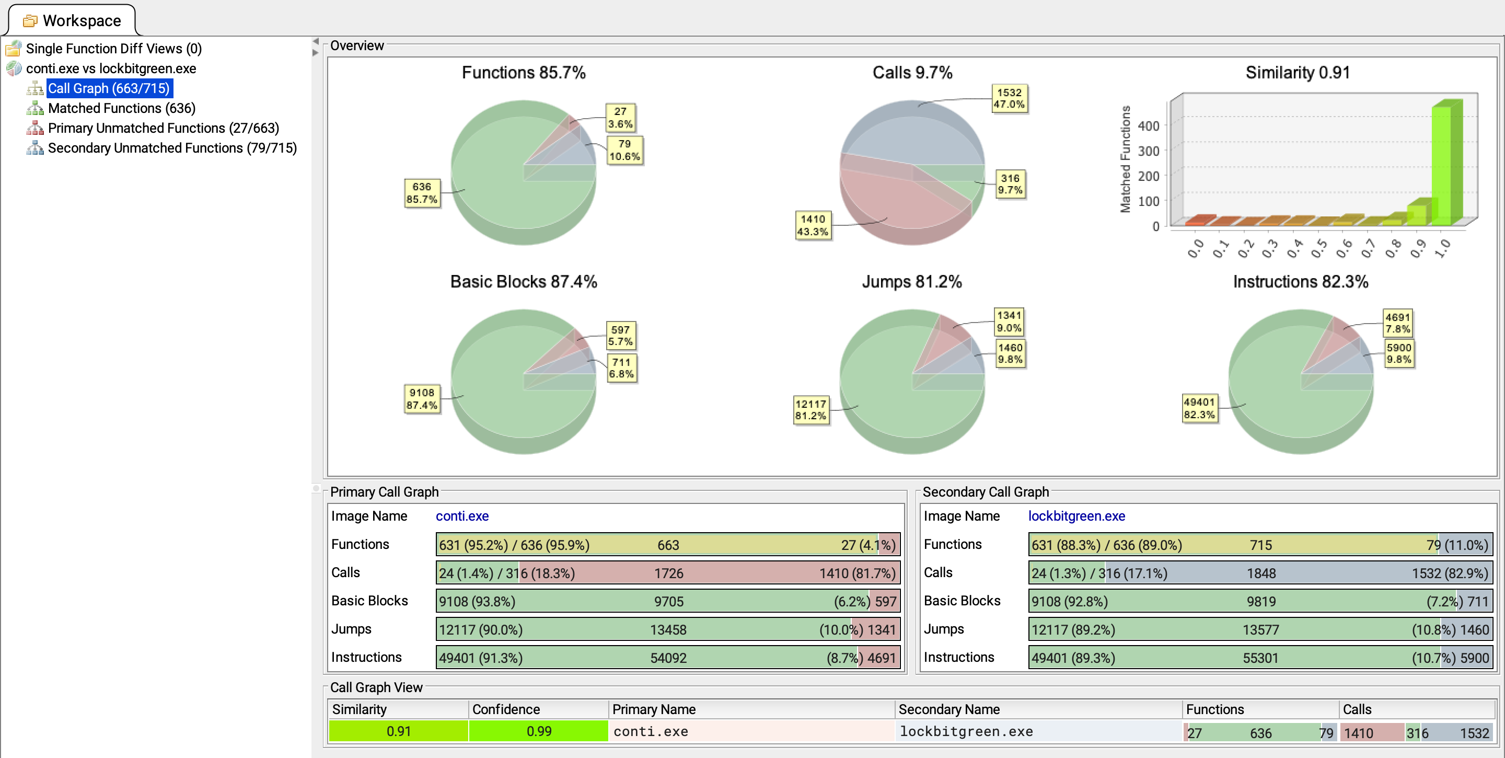1505x758 pixels.
Task: Sort by the Secondary Name column header
Action: pos(1039,709)
